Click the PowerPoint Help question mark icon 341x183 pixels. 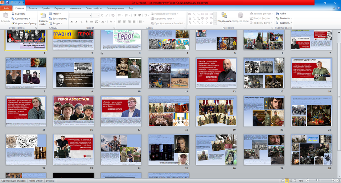(x=338, y=8)
